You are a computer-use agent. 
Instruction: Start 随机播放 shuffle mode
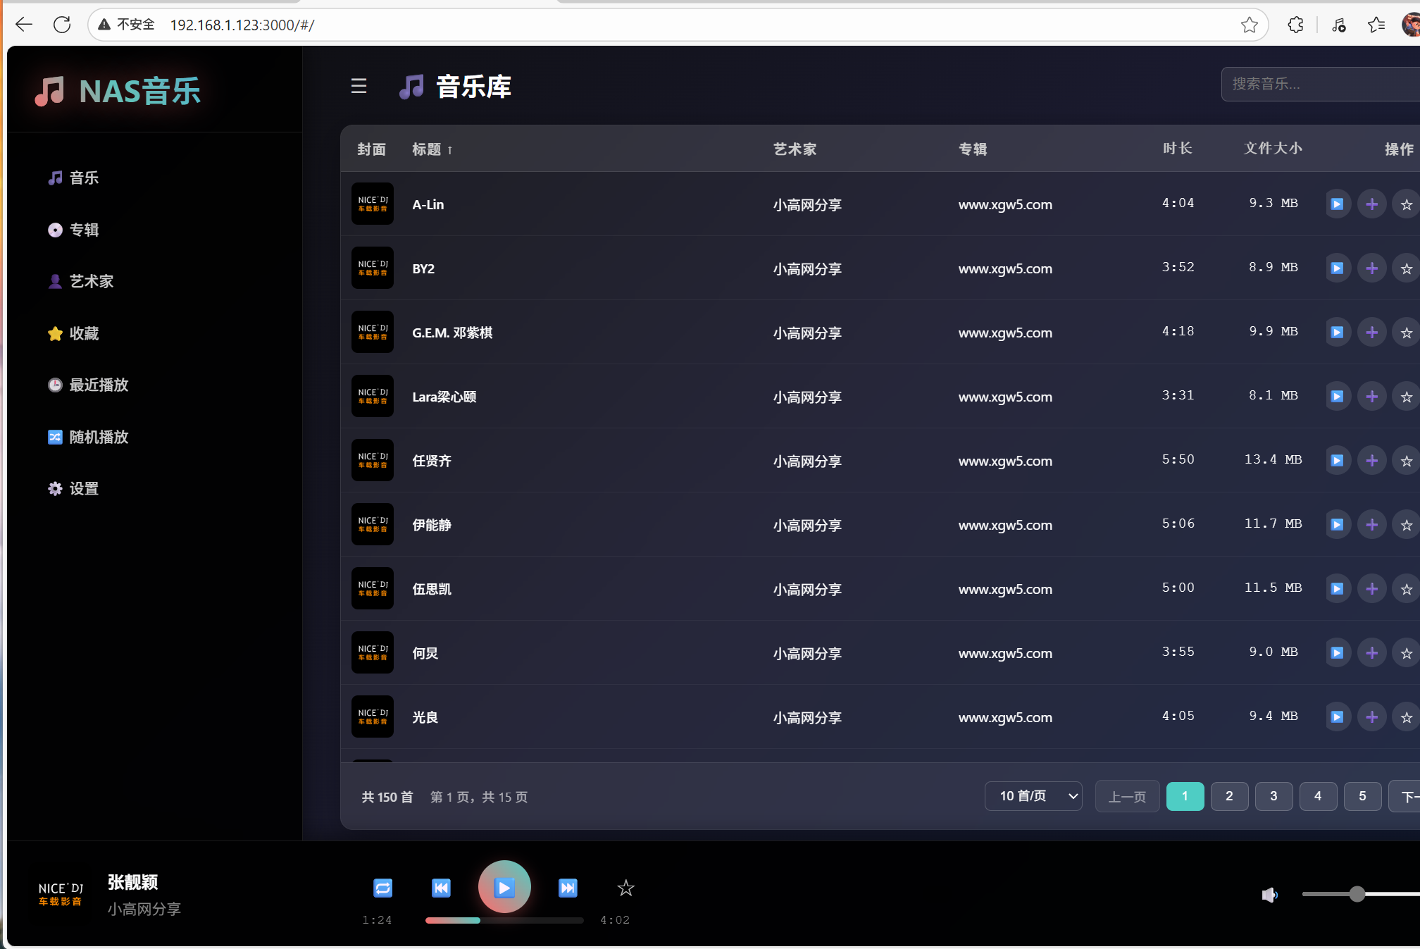(x=97, y=437)
